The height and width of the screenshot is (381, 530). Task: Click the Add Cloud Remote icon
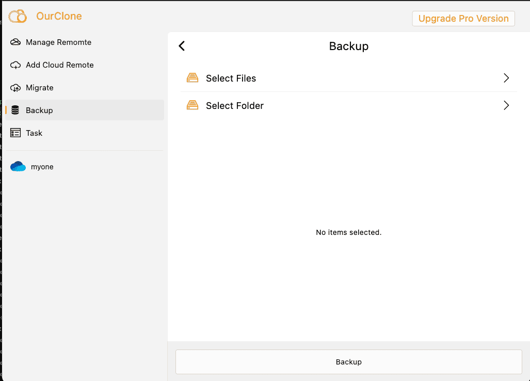point(15,65)
